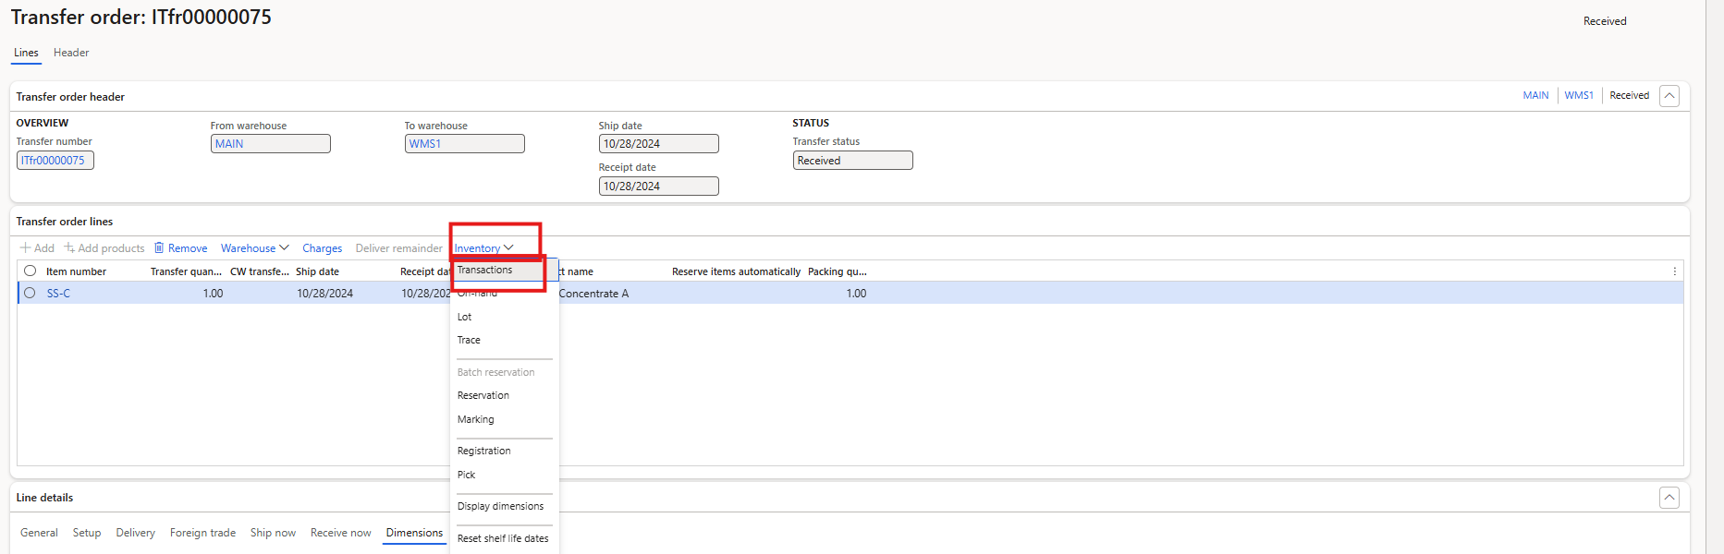
Task: Toggle select-all rows circle in grid header
Action: click(x=31, y=271)
